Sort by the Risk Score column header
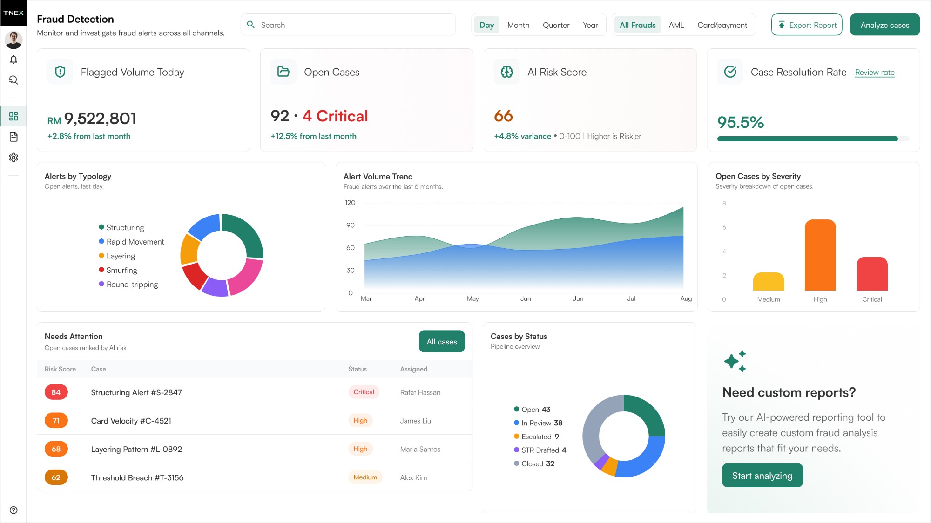 click(x=60, y=369)
